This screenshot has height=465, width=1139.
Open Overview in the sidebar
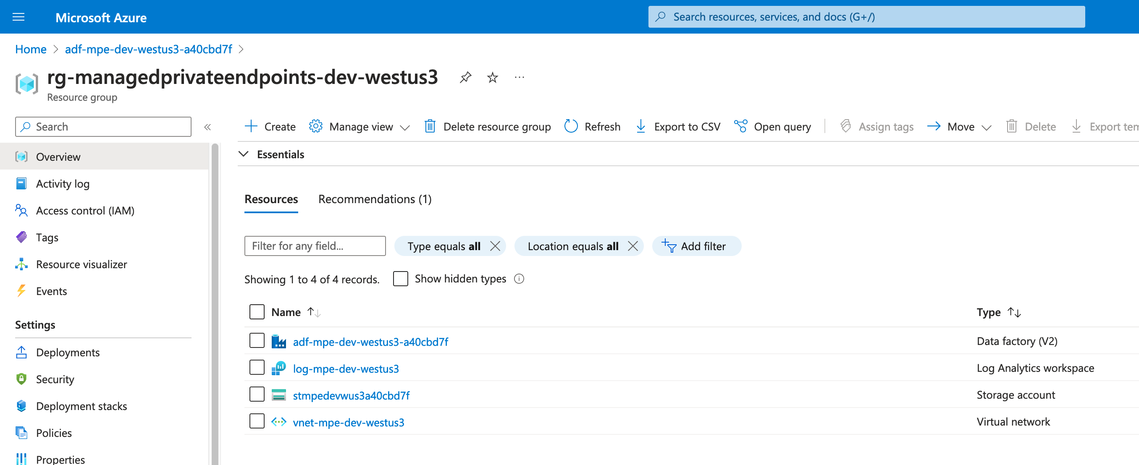point(104,157)
